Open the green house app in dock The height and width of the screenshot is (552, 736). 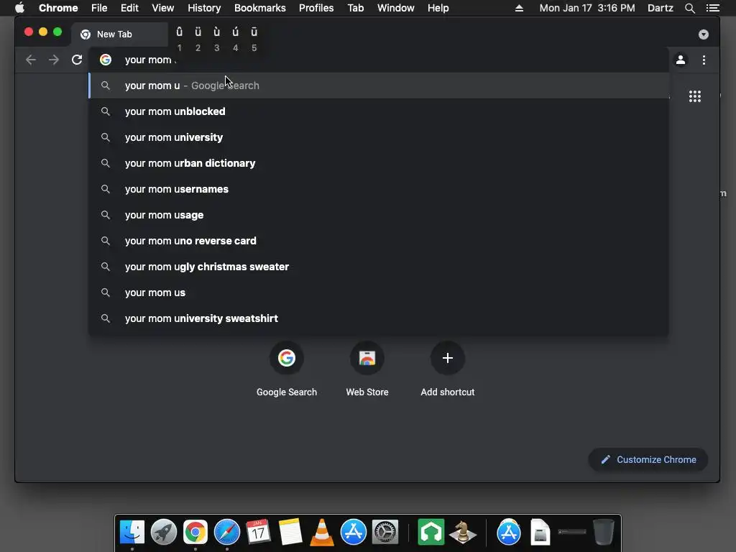431,533
